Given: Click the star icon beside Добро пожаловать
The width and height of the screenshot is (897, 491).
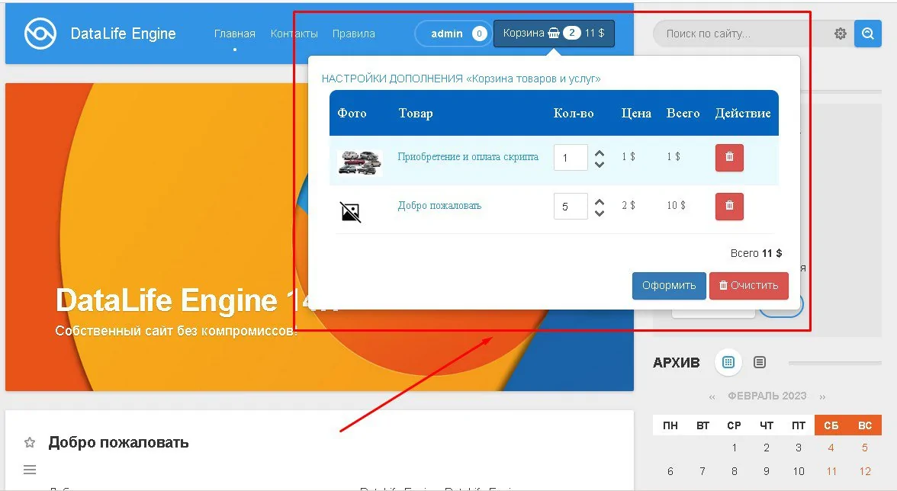Looking at the screenshot, I should [30, 443].
